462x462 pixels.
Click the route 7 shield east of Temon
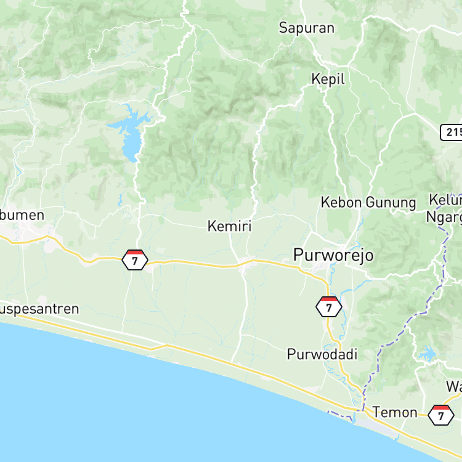[x=441, y=415]
